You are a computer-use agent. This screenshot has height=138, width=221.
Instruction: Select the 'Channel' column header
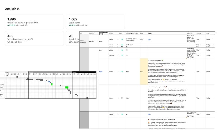[111, 33]
